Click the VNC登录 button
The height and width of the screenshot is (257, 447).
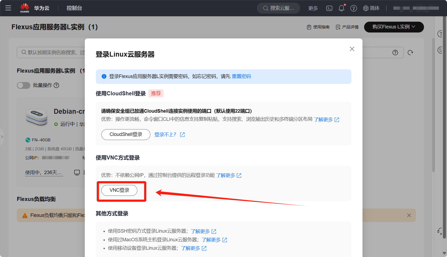(119, 190)
